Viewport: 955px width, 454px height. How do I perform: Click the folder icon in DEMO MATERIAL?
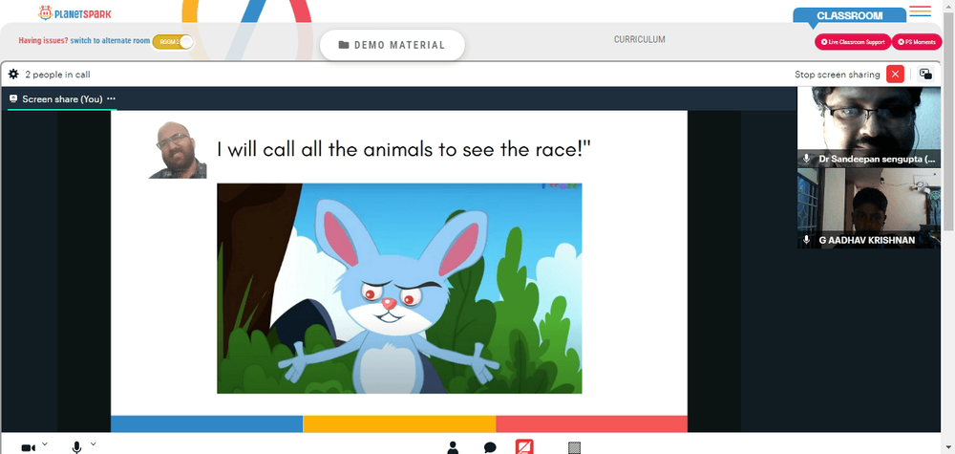344,45
